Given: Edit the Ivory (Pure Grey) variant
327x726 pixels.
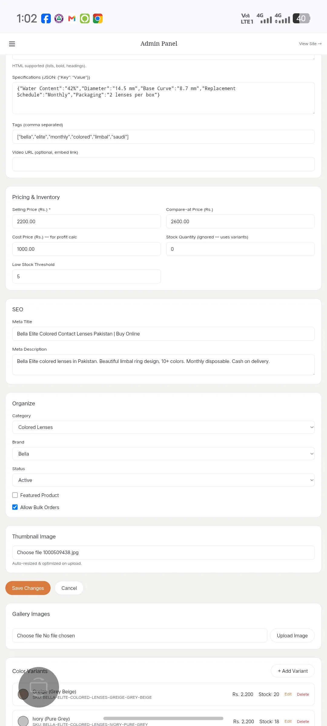Looking at the screenshot, I should 288,721.
